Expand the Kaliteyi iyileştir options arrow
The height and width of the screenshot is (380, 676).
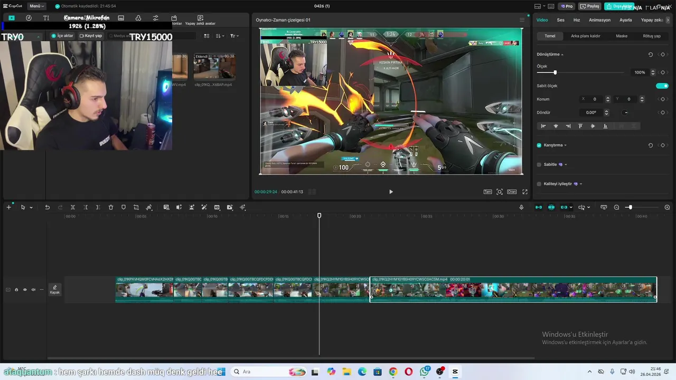[581, 184]
